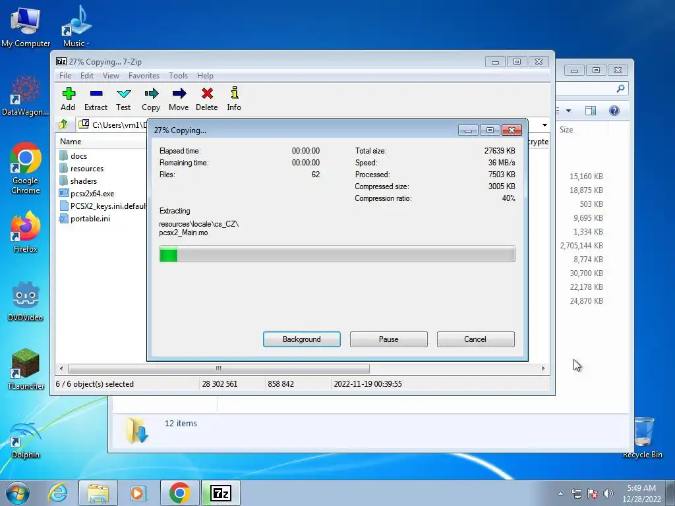
Task: Show hidden tray icons arrow
Action: 560,493
